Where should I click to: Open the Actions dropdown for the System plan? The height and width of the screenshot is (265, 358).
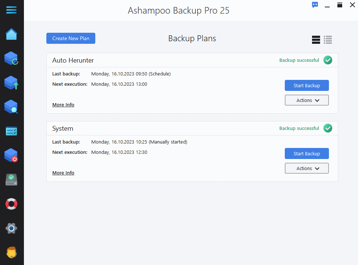[306, 168]
